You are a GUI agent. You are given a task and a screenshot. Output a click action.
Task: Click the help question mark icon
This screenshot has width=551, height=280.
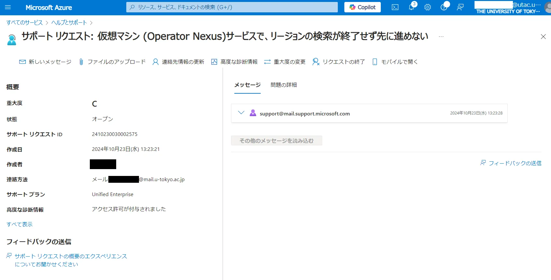coord(444,7)
